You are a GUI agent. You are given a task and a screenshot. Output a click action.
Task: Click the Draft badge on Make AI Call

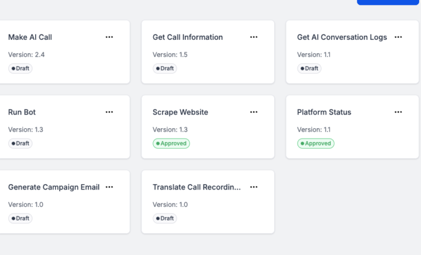(20, 68)
